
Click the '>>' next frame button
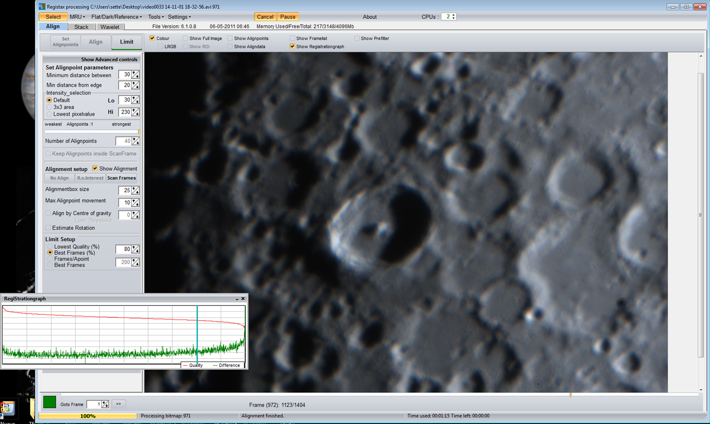tap(118, 404)
